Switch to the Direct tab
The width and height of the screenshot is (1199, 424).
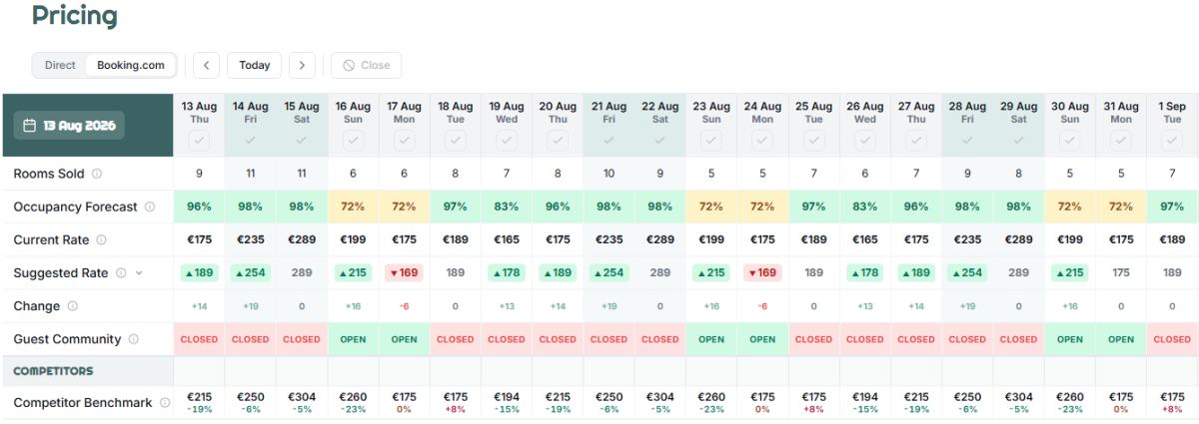(60, 65)
